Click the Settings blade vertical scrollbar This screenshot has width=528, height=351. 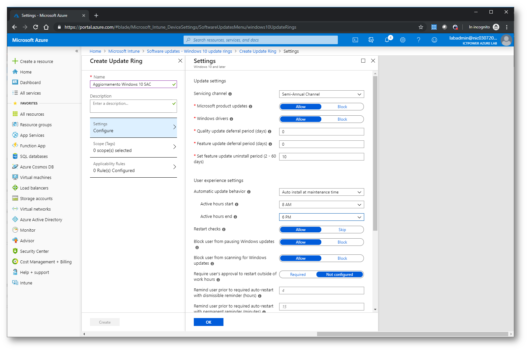[x=375, y=153]
